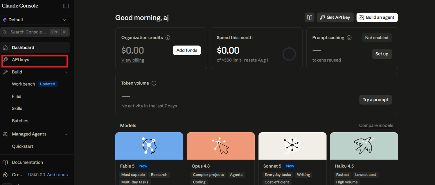
Task: Click the Fastest tag on Haiku 4.5
Action: [343, 175]
